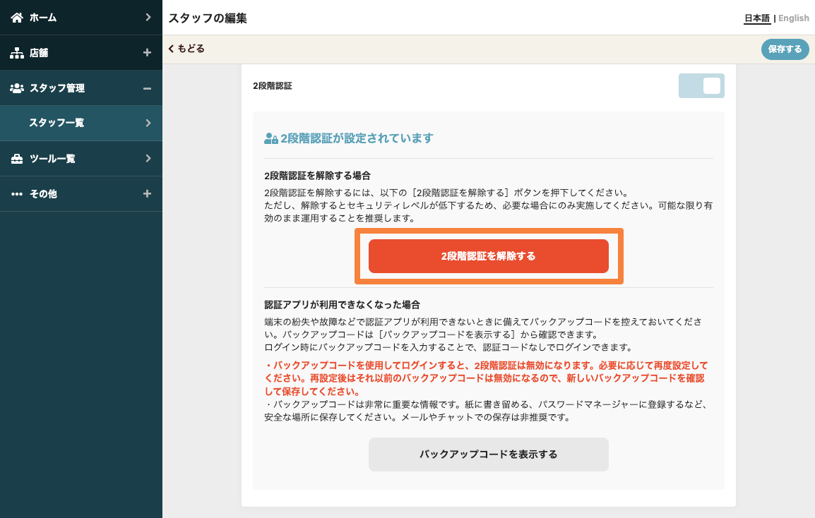Click the back arrow icon next to もどる

(171, 49)
